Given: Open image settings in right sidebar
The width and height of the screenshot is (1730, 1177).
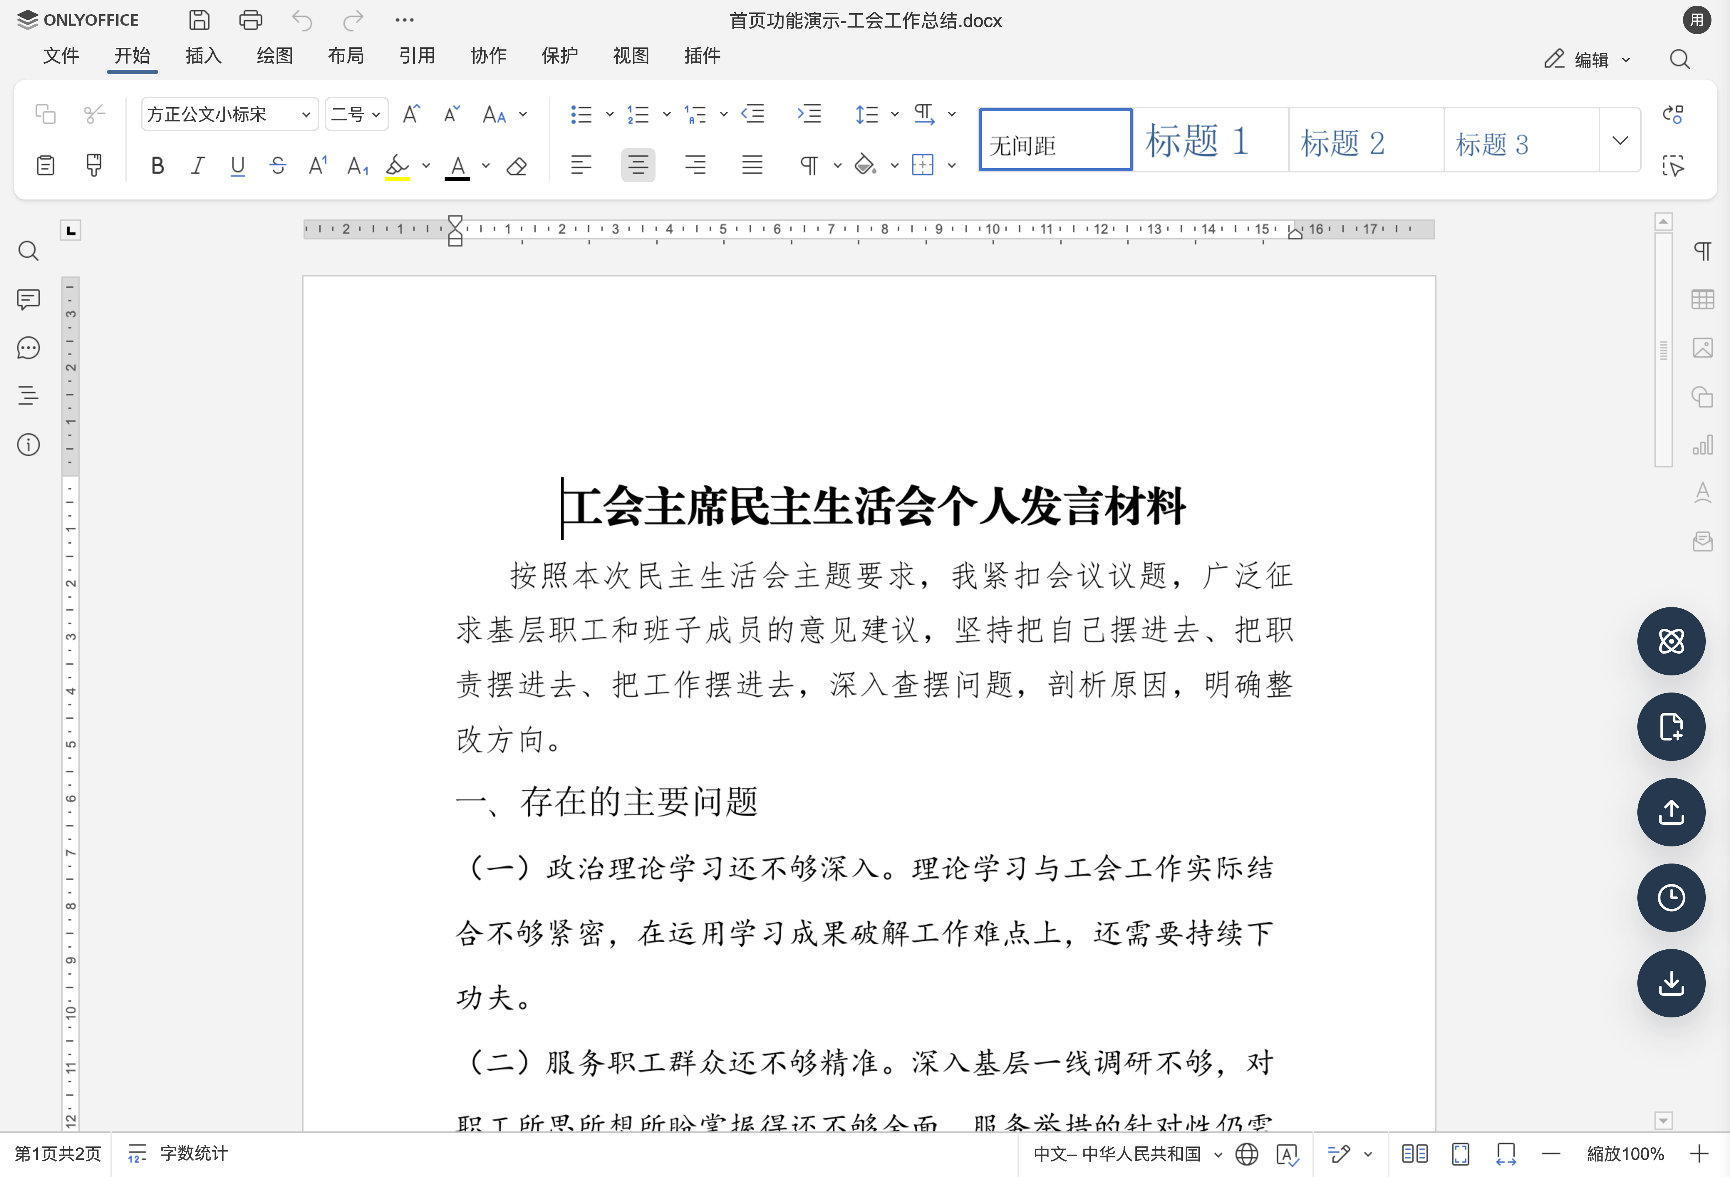Looking at the screenshot, I should click(x=1703, y=348).
